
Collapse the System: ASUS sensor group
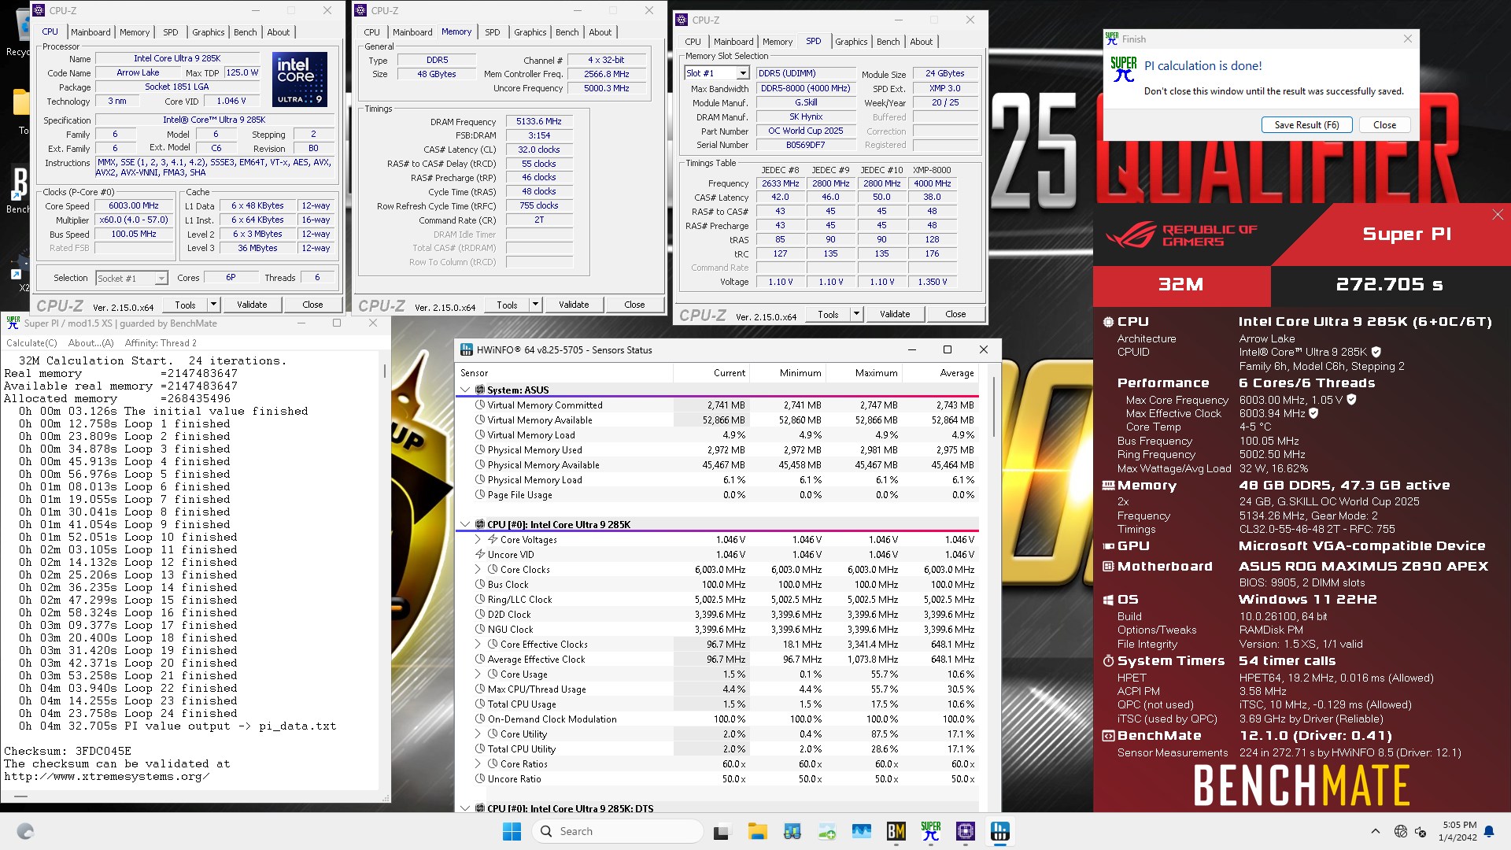coord(465,390)
